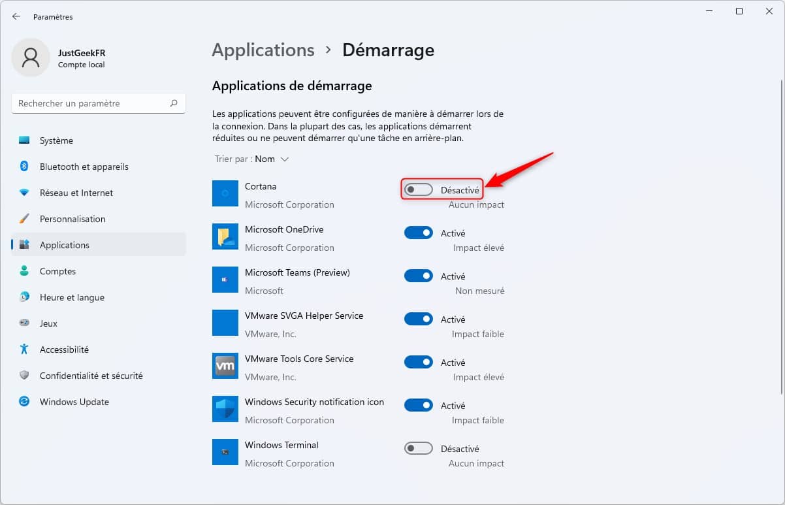The height and width of the screenshot is (505, 785).
Task: Open Confidentialité et sécurité page
Action: click(x=99, y=376)
